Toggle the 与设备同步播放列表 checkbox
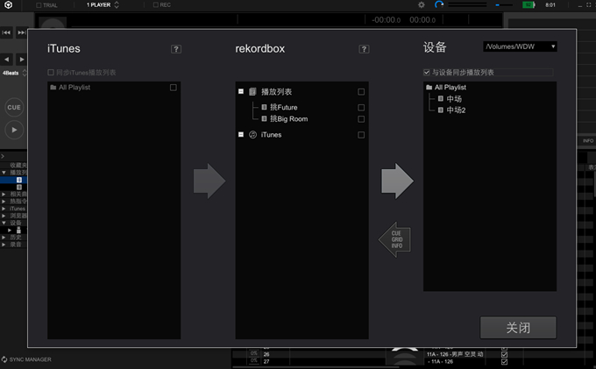 click(x=427, y=73)
